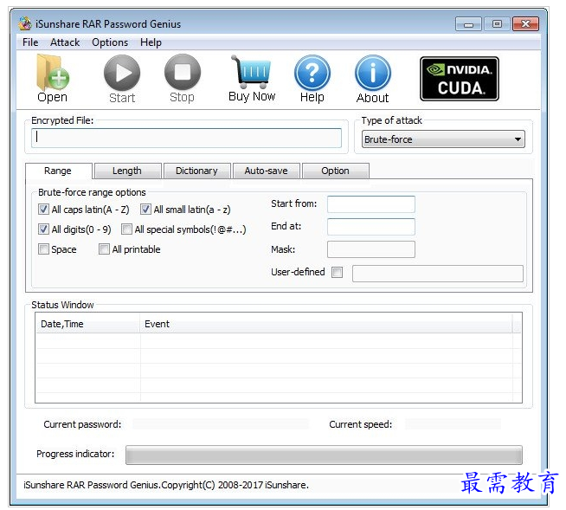Switch to the Range tab

(x=59, y=171)
